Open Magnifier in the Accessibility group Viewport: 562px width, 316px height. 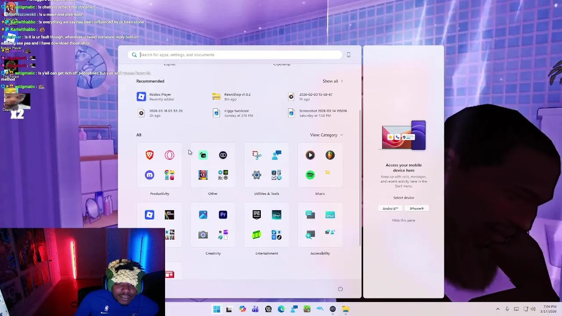310,235
